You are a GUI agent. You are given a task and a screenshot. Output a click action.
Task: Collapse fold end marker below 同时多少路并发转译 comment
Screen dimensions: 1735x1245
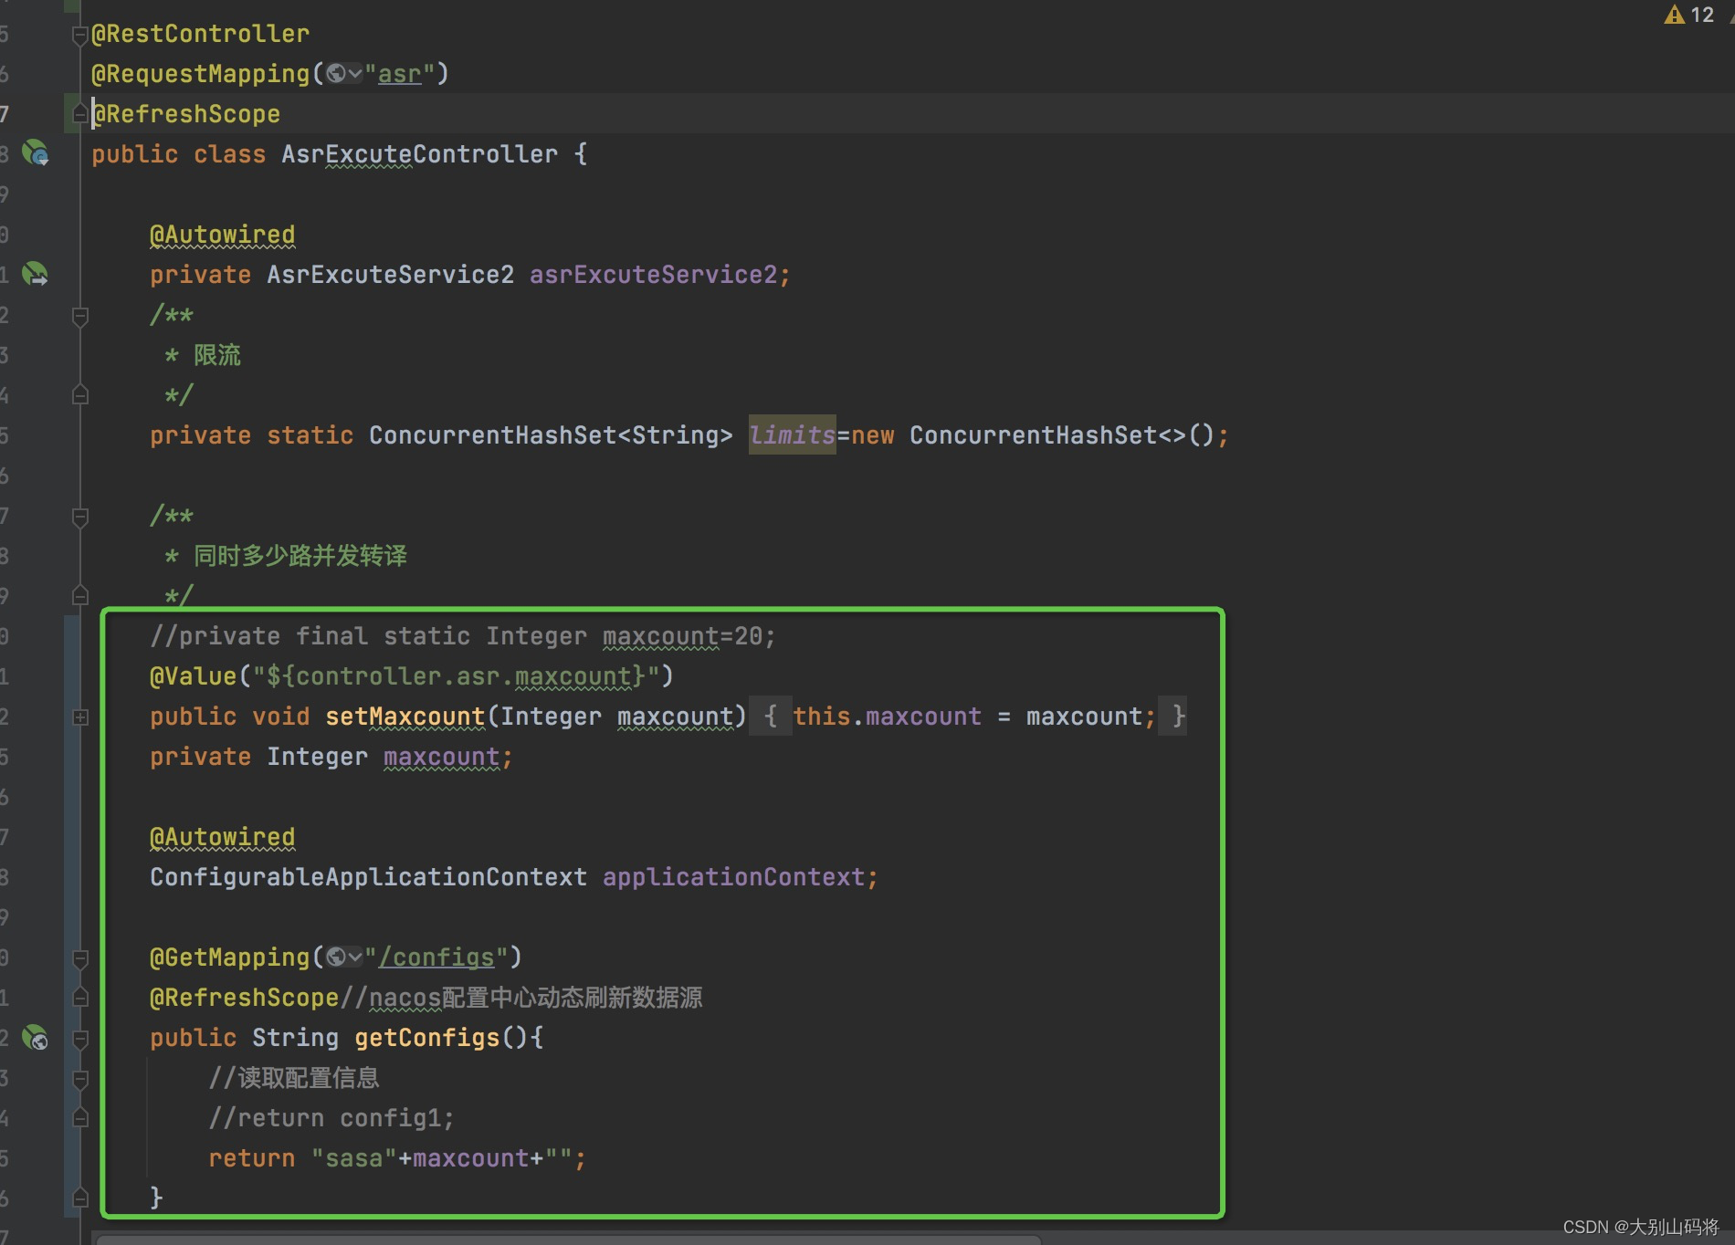click(x=79, y=596)
